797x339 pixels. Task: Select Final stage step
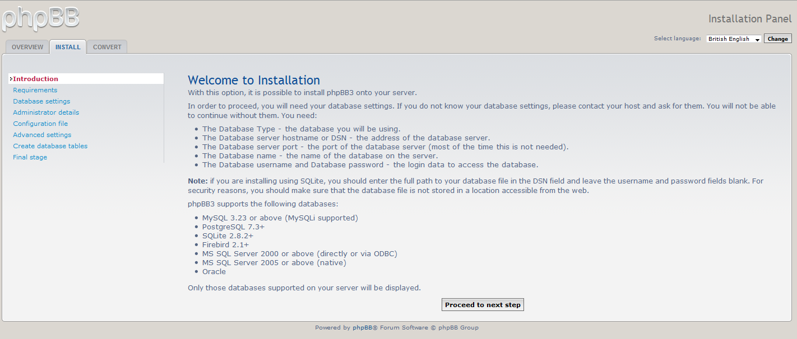tap(30, 157)
